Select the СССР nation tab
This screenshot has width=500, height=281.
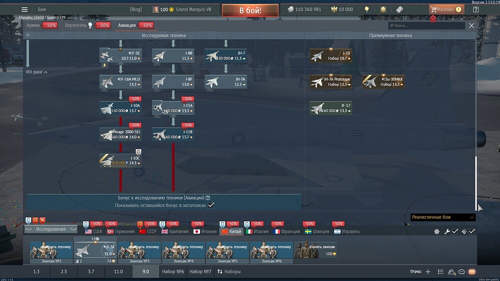click(x=147, y=231)
